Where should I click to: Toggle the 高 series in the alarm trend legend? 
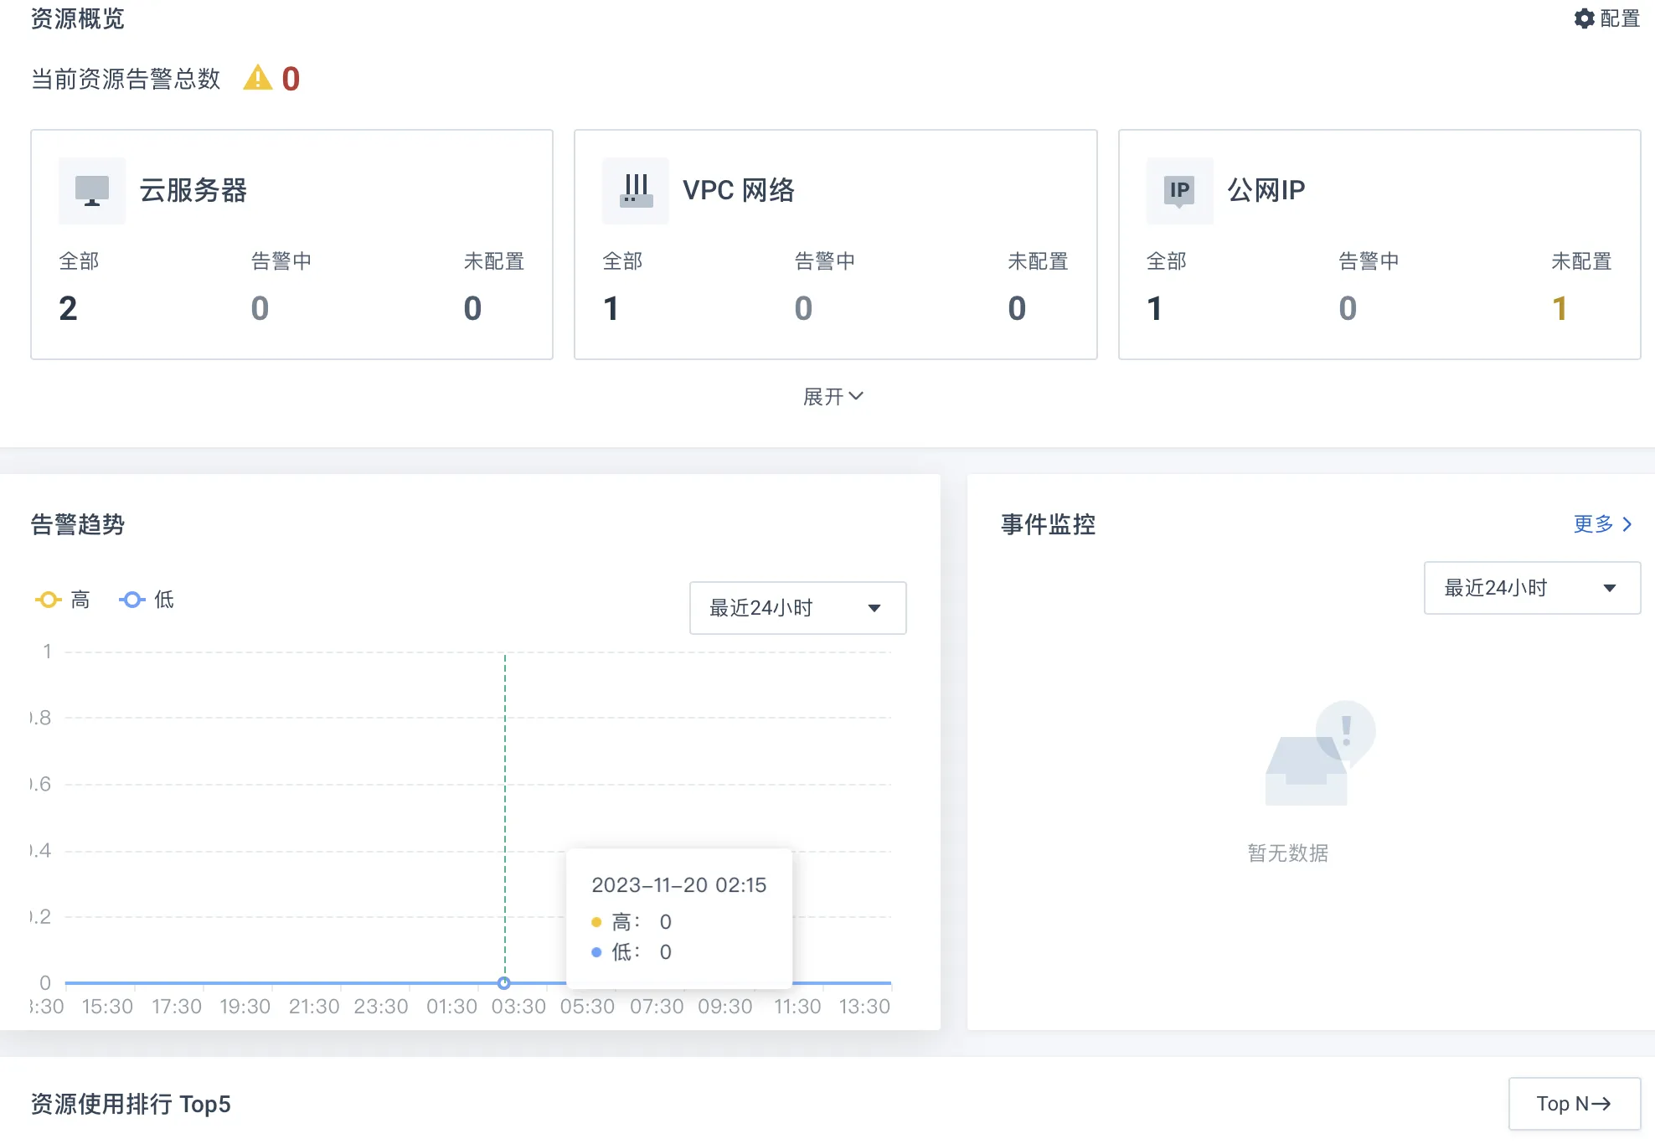point(63,599)
